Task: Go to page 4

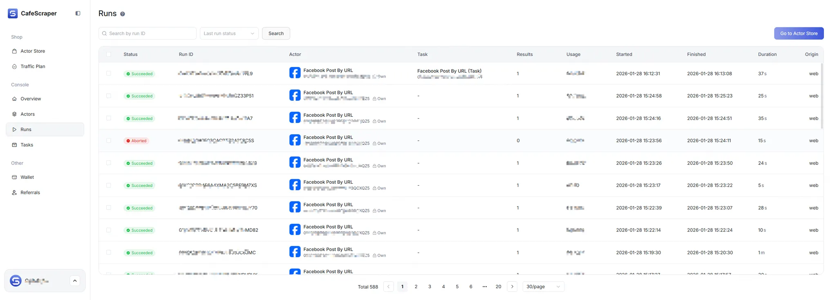Action: coord(443,287)
